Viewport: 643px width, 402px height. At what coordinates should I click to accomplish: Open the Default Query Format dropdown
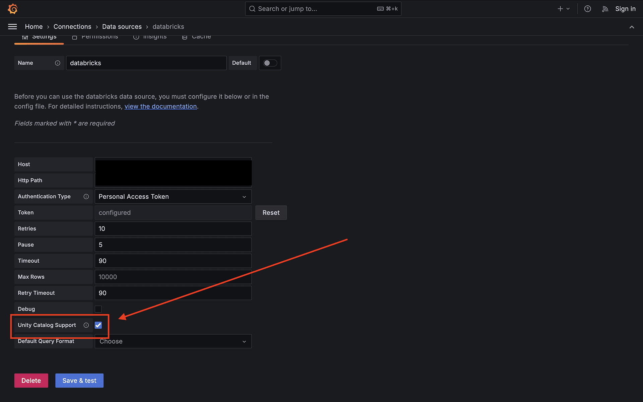point(173,341)
